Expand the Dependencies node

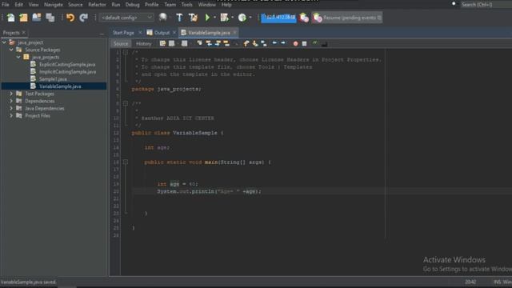pyautogui.click(x=11, y=101)
